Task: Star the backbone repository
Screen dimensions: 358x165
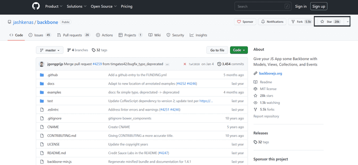Action: click(330, 22)
